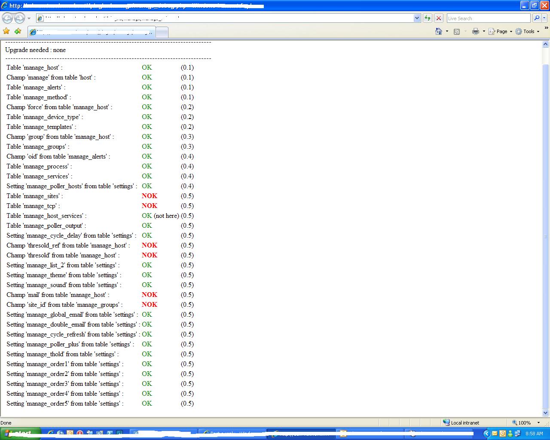
Task: Click the mail envelope tray icon
Action: tap(495, 434)
